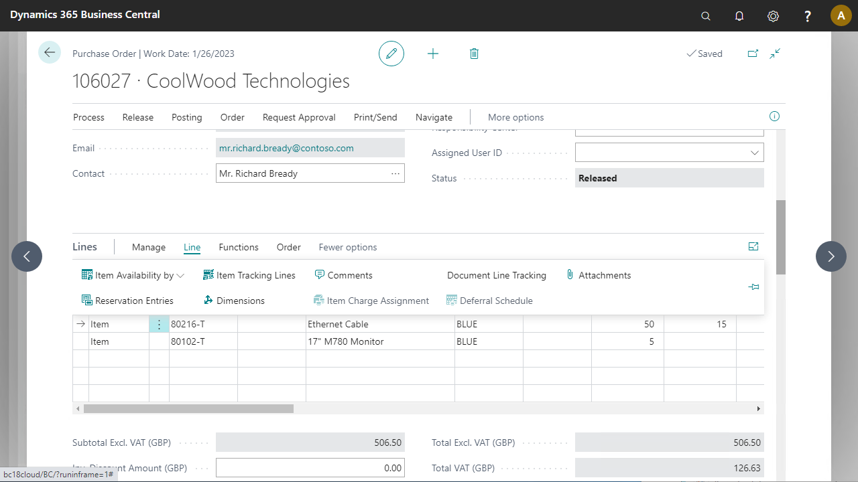Click the horizontal scrollbar left arrow
Screen dimensions: 858x482
[78, 408]
